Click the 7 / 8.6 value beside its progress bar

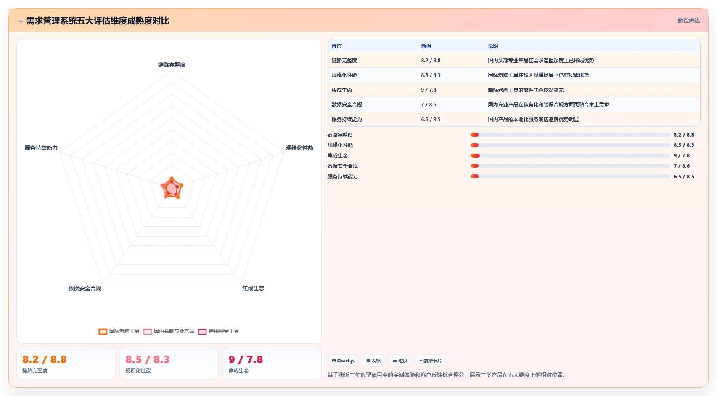(x=682, y=166)
